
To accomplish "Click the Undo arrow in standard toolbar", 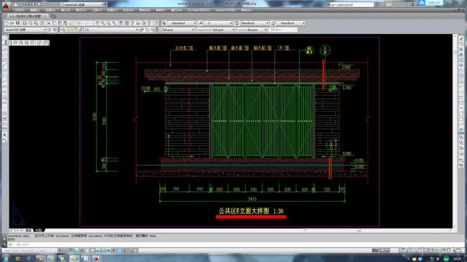I will click(78, 23).
